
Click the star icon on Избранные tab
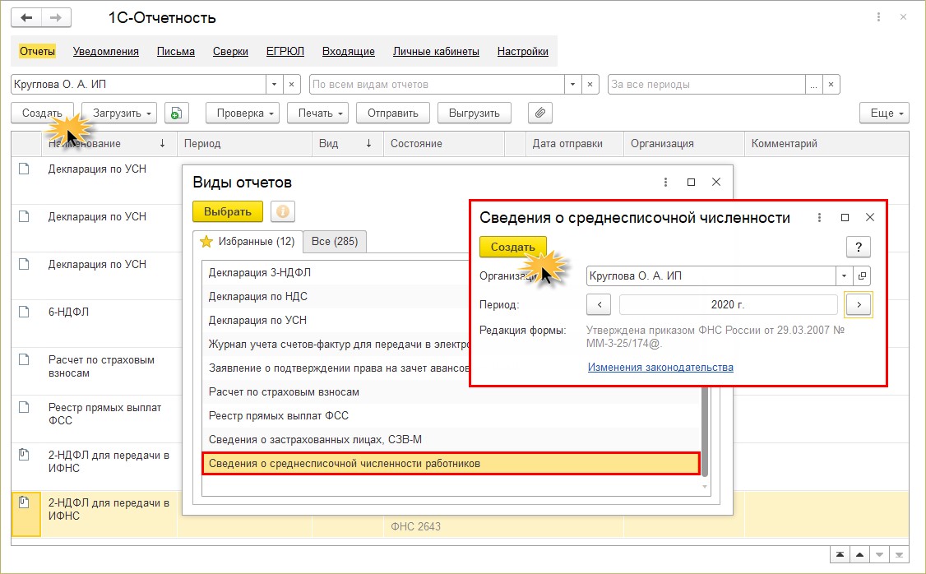pos(206,241)
